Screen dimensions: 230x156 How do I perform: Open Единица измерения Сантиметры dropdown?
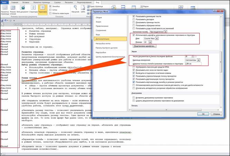coord(199,60)
